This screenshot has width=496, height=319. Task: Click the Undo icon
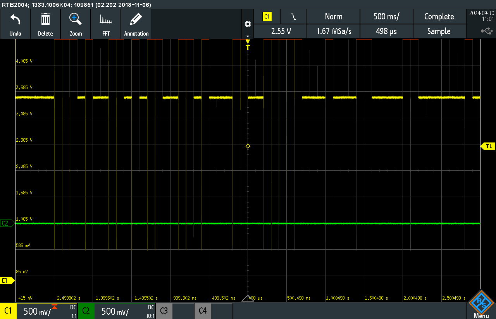pyautogui.click(x=15, y=24)
